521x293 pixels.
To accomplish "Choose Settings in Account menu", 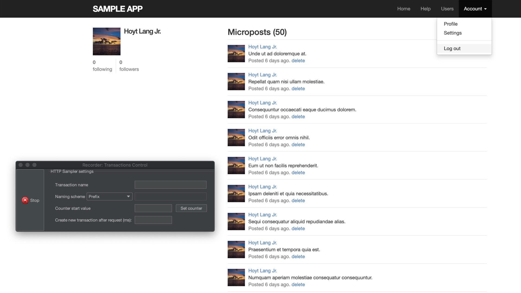I will [x=452, y=33].
